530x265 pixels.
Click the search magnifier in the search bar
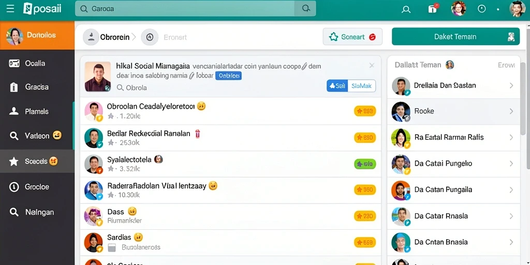coord(305,9)
